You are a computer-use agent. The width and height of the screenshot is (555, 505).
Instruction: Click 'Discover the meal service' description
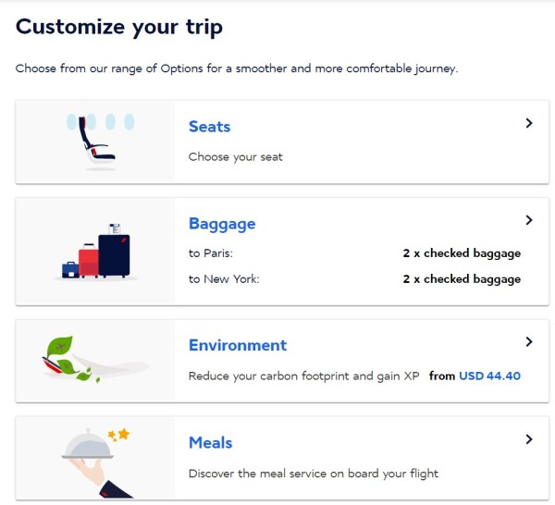pos(313,474)
